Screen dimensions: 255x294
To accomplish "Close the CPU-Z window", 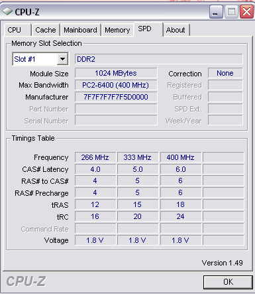I will pos(246,12).
